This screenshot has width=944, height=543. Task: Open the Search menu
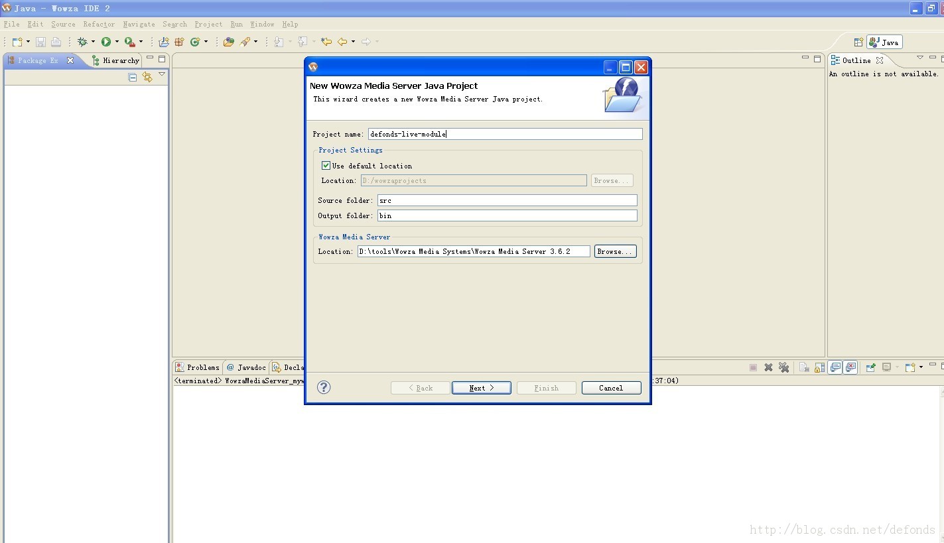(174, 25)
